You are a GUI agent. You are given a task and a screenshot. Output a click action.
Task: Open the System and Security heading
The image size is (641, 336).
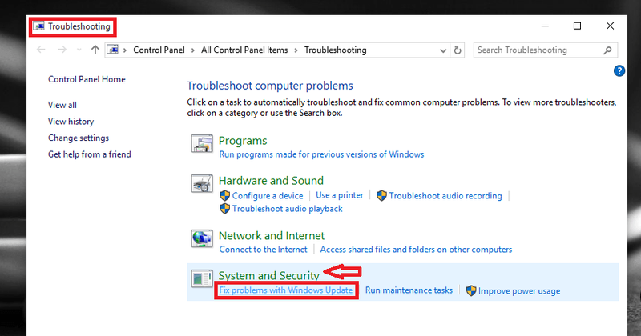tap(268, 275)
